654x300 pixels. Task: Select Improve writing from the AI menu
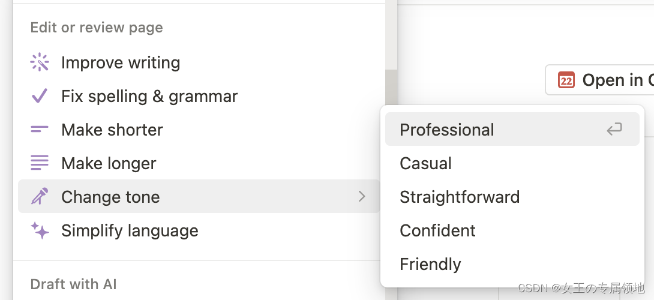121,62
